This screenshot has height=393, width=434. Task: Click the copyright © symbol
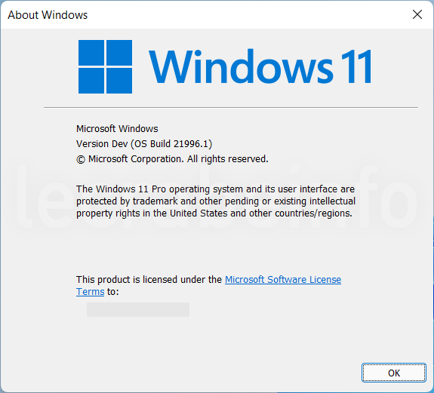[81, 159]
